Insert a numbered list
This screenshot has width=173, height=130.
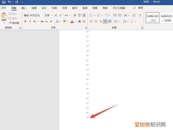pyautogui.click(x=99, y=15)
